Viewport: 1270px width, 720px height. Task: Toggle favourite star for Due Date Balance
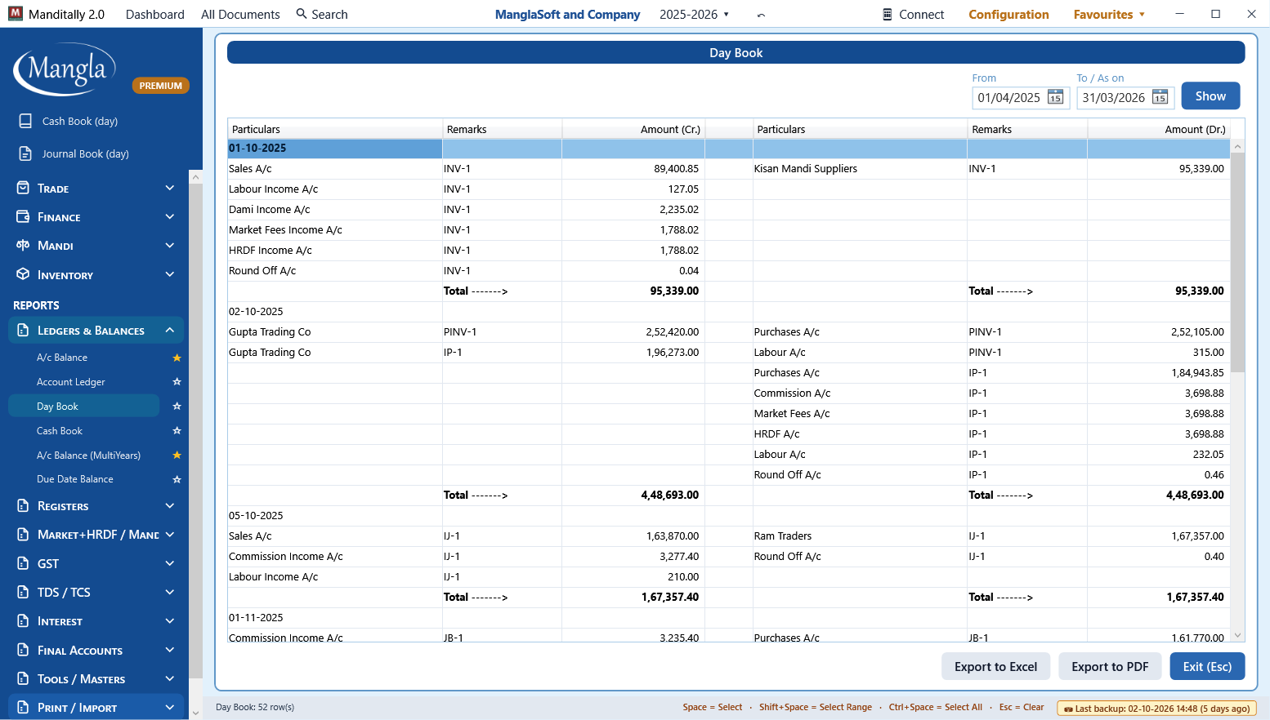click(x=177, y=479)
